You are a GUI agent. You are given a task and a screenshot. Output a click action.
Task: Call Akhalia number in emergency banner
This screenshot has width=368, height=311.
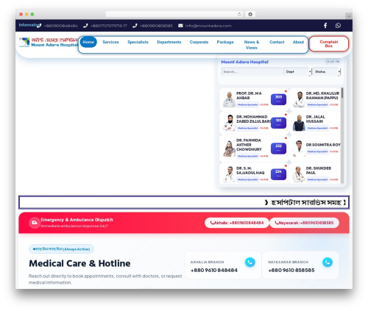coord(237,223)
